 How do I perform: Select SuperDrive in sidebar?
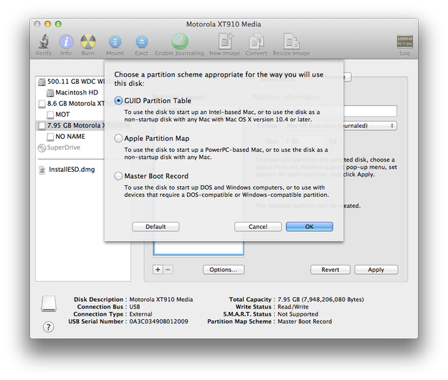[63, 147]
